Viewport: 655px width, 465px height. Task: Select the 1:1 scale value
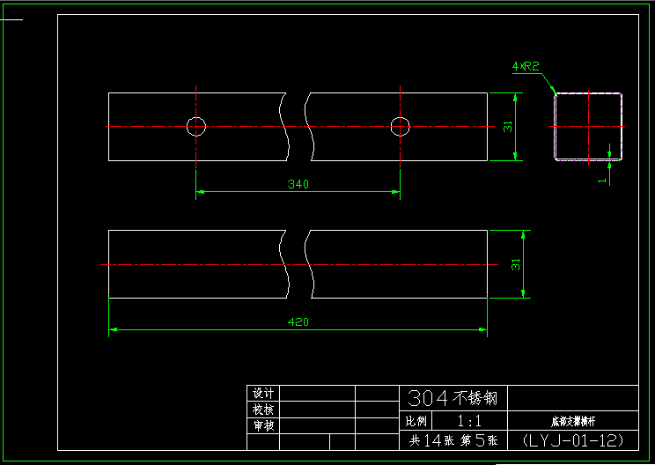pos(469,421)
